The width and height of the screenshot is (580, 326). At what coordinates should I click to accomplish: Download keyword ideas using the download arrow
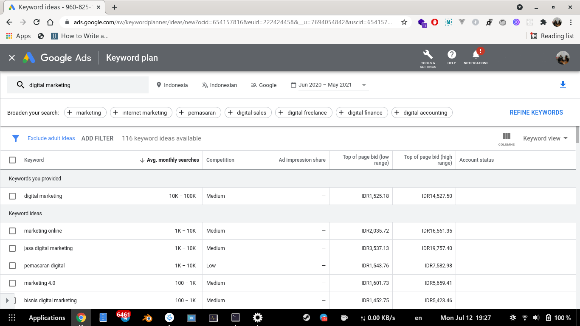563,85
